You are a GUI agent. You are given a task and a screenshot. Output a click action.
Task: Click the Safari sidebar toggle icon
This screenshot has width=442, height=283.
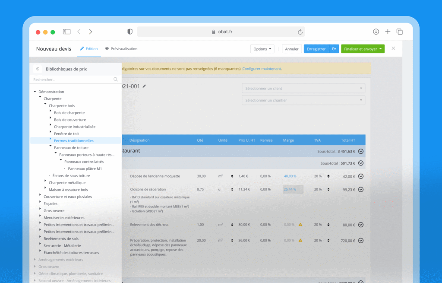66,32
